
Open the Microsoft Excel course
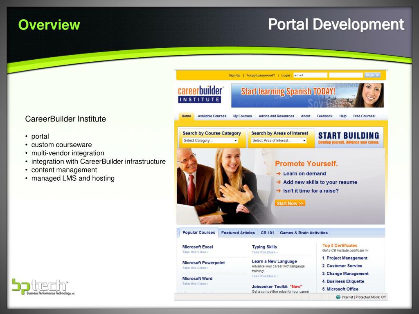click(x=198, y=247)
